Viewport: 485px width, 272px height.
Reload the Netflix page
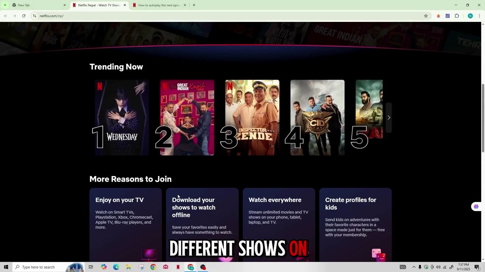click(23, 16)
